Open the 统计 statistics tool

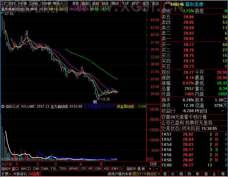pos(105,3)
